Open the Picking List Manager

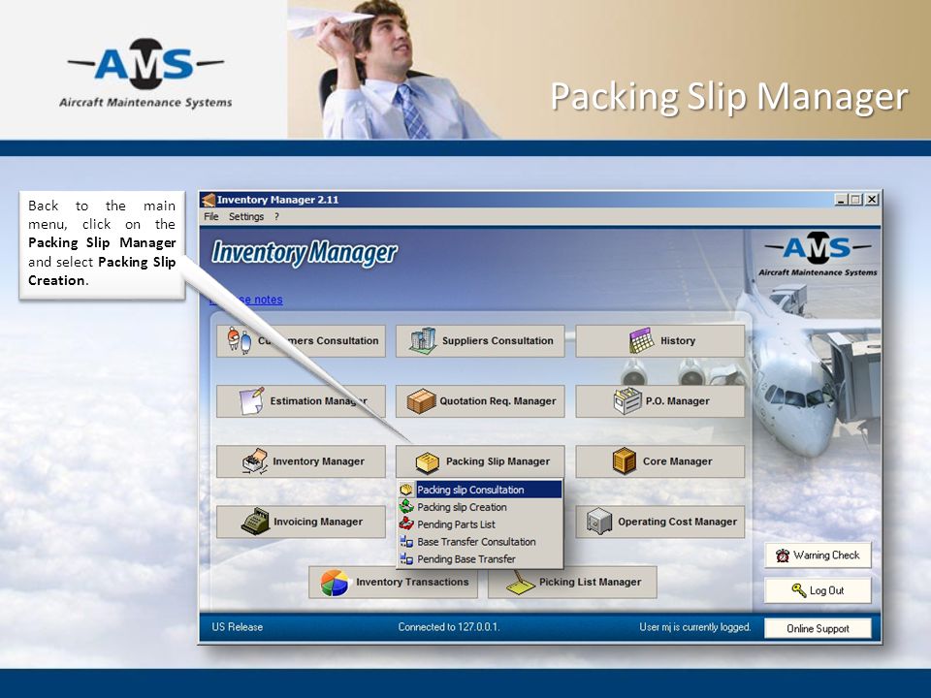572,583
